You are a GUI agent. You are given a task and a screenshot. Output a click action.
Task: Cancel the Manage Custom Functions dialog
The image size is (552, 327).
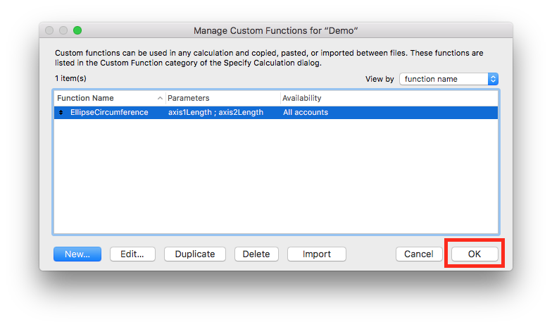coord(418,254)
